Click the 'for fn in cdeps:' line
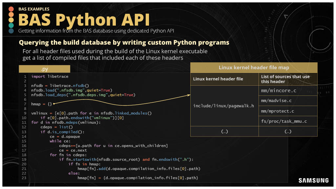Viewport: 336px width, 189px height. [68, 155]
